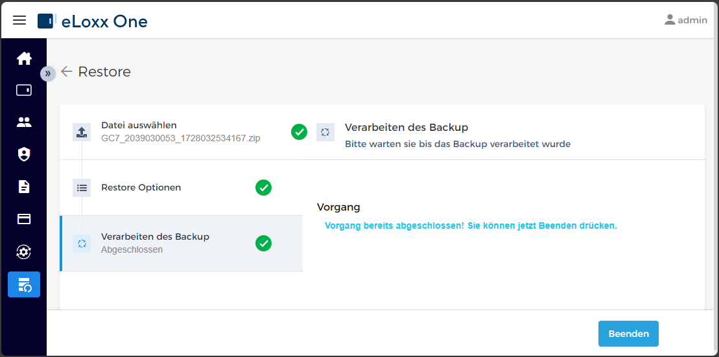
Task: Select the Datei auswählen step
Action: 181,132
